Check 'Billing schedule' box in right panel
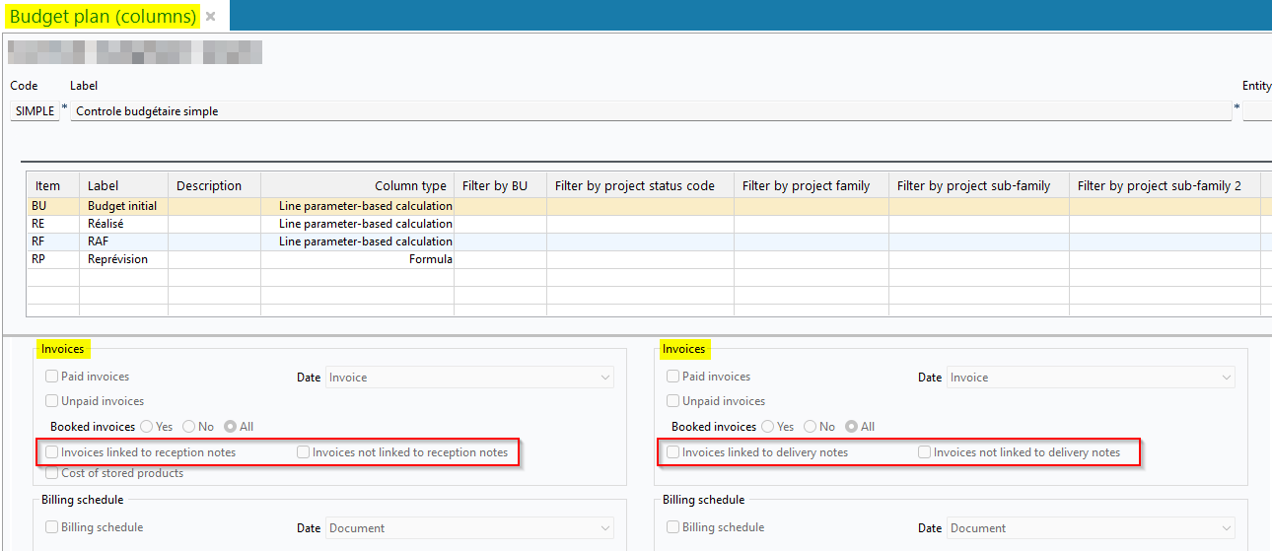This screenshot has width=1272, height=551. click(673, 527)
